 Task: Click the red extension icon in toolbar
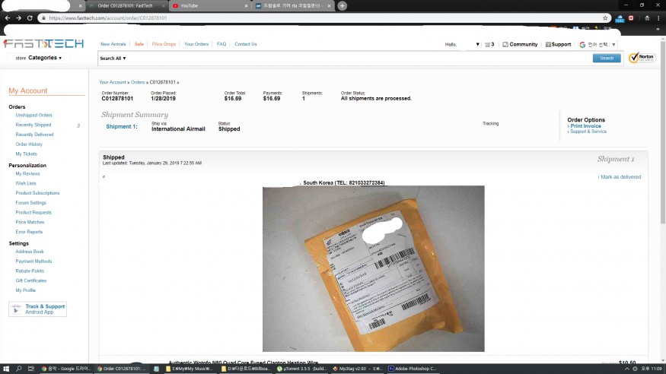tap(631, 17)
